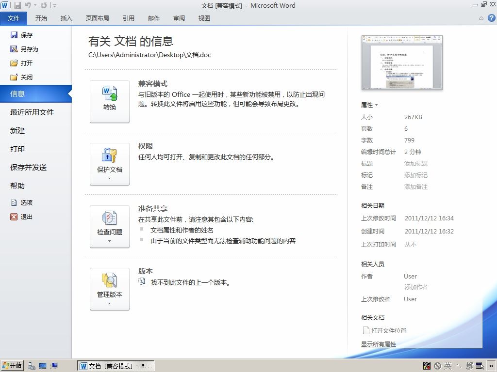Click the Save icon in quick access toolbar
Image resolution: width=497 pixels, height=372 pixels.
click(x=17, y=5)
